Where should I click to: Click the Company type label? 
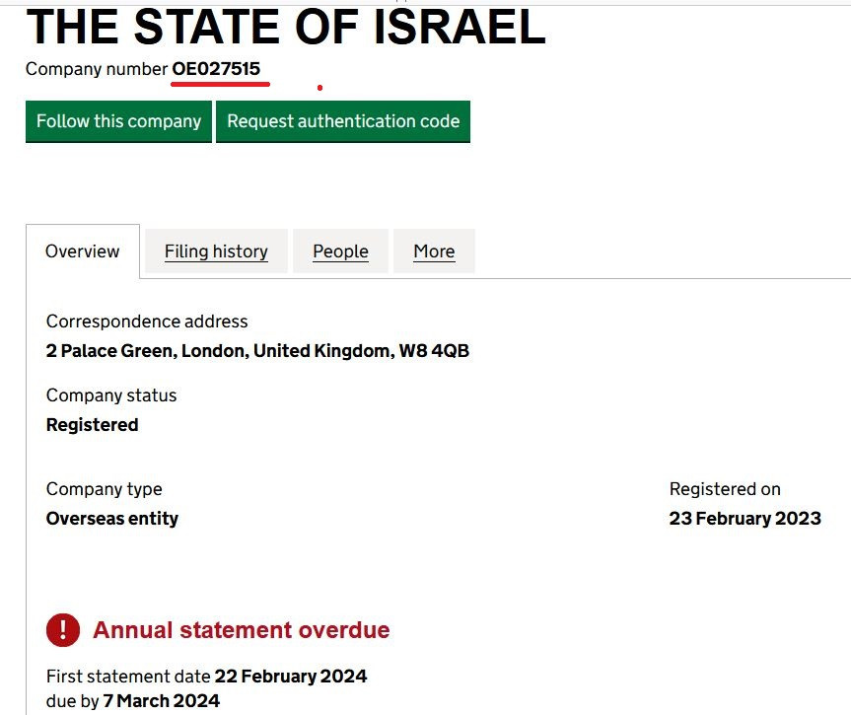coord(104,489)
